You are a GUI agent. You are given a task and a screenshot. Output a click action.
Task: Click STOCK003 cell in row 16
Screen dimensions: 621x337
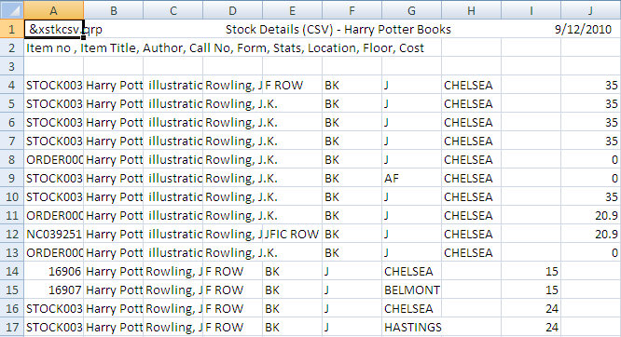point(54,308)
